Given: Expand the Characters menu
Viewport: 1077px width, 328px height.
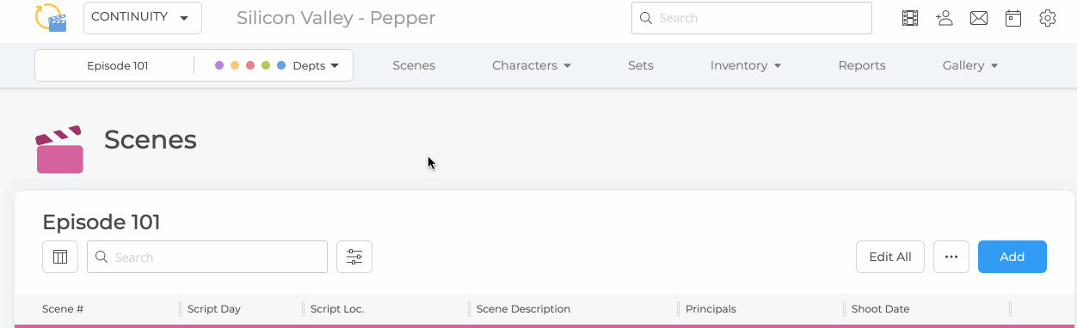Looking at the screenshot, I should 532,65.
